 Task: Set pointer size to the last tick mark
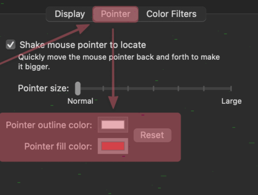coord(231,89)
